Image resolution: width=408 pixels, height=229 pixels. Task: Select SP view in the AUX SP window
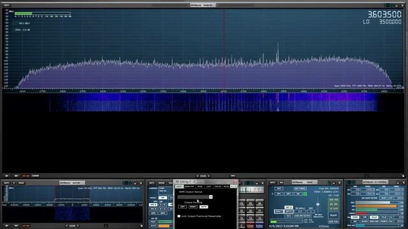[x=6, y=226]
